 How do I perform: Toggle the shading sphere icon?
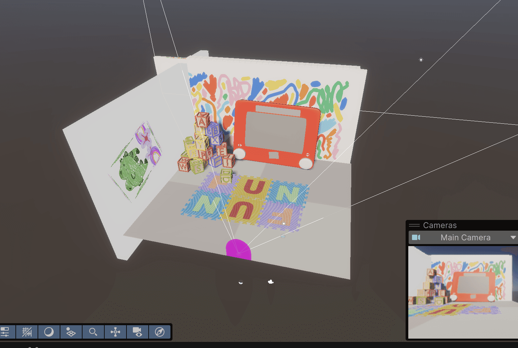(49, 332)
